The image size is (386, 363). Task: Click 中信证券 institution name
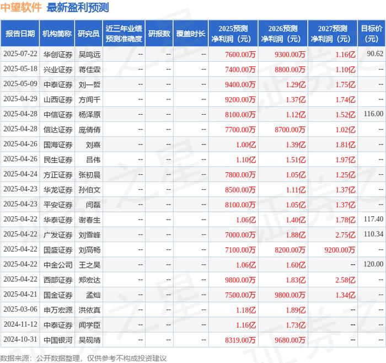[58, 115]
